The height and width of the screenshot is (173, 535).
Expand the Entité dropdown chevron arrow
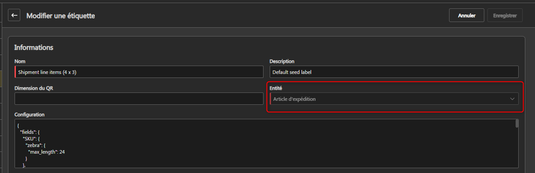[512, 99]
